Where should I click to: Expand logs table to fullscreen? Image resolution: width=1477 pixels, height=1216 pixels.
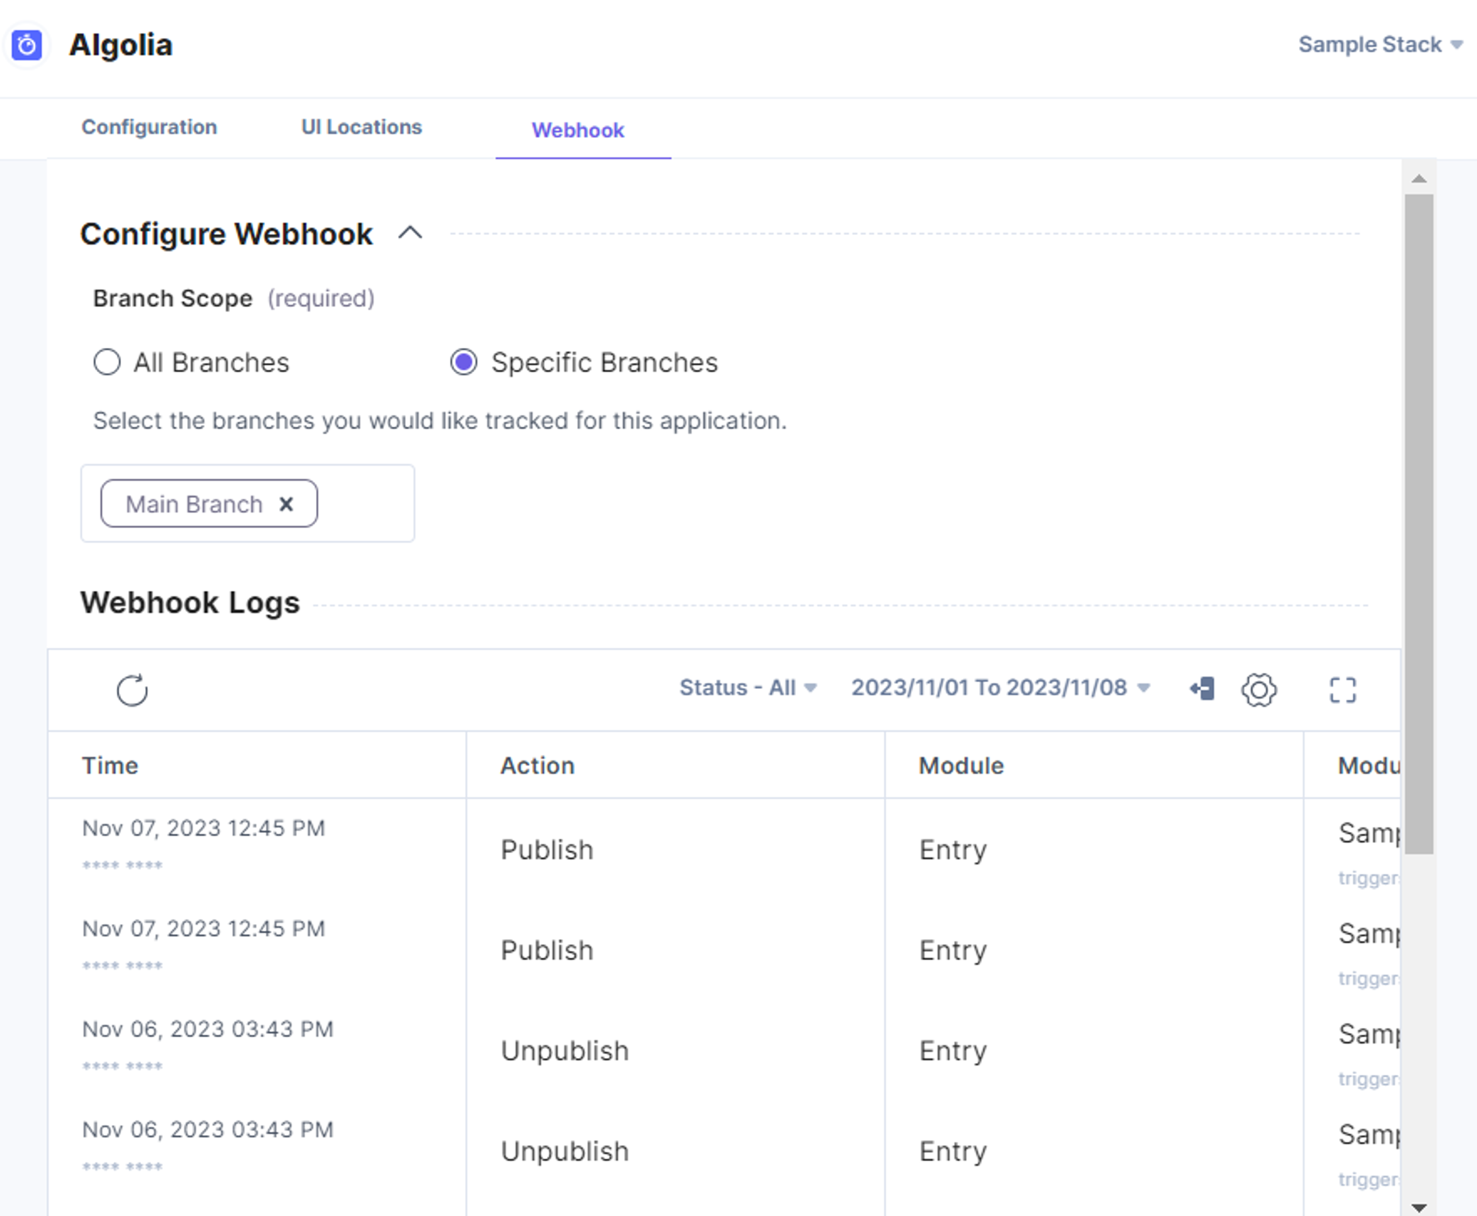click(x=1343, y=690)
